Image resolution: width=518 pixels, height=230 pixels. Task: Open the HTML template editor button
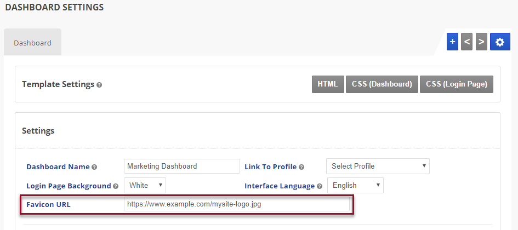coord(327,84)
